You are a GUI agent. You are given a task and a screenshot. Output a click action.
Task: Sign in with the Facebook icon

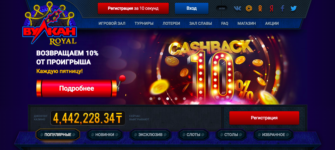click(282, 8)
